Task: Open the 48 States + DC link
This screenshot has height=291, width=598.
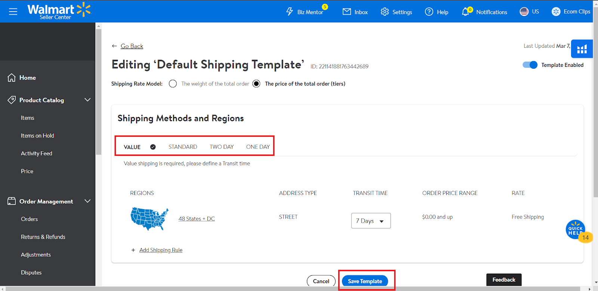Action: 197,219
